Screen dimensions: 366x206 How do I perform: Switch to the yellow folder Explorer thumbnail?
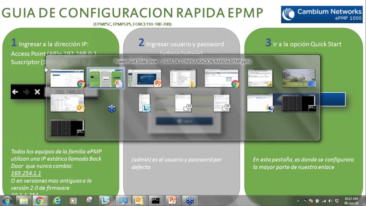(183, 78)
